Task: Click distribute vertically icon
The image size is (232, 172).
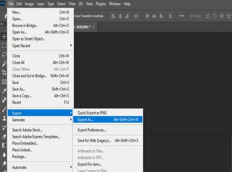Action: (x=136, y=16)
